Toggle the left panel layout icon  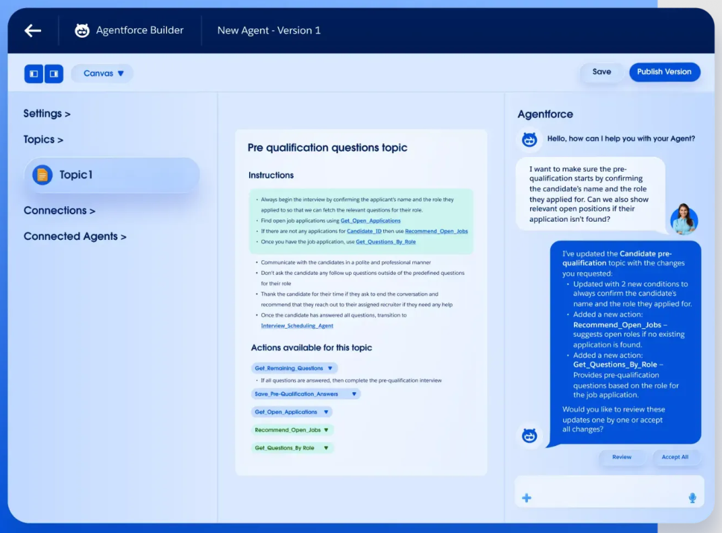[34, 73]
